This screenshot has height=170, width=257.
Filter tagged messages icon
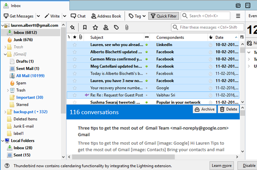click(116, 27)
